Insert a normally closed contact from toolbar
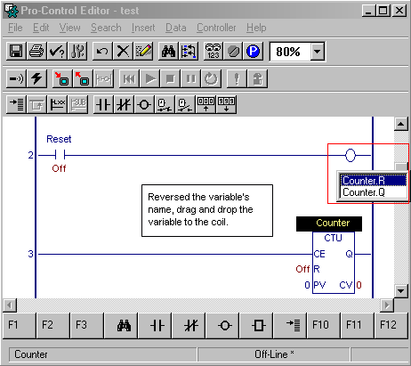Viewport: 411px width, 366px height. pyautogui.click(x=124, y=104)
